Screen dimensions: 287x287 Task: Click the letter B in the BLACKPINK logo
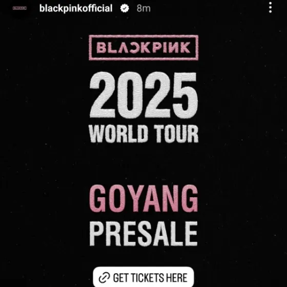point(101,48)
